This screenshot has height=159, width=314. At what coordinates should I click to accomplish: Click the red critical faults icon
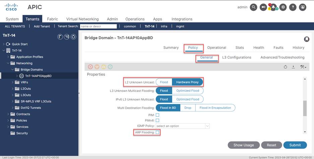90,67
